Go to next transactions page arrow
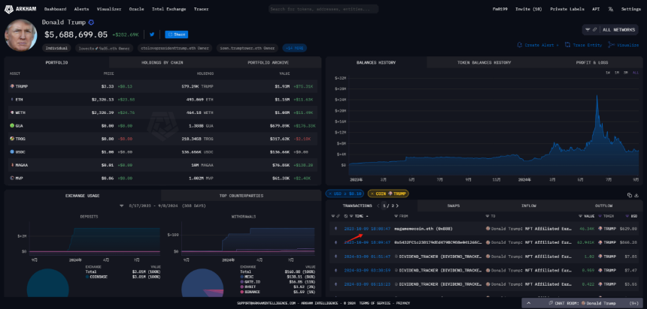The image size is (647, 309). (397, 205)
